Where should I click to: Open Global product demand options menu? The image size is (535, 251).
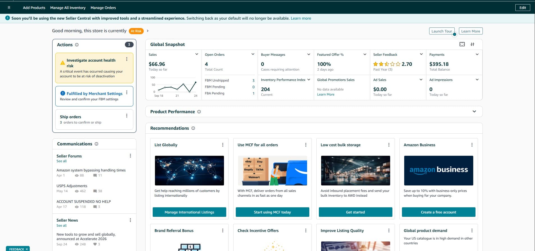(x=472, y=231)
